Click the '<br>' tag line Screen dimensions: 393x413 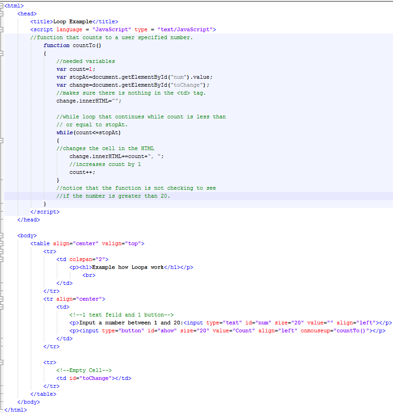pos(89,275)
